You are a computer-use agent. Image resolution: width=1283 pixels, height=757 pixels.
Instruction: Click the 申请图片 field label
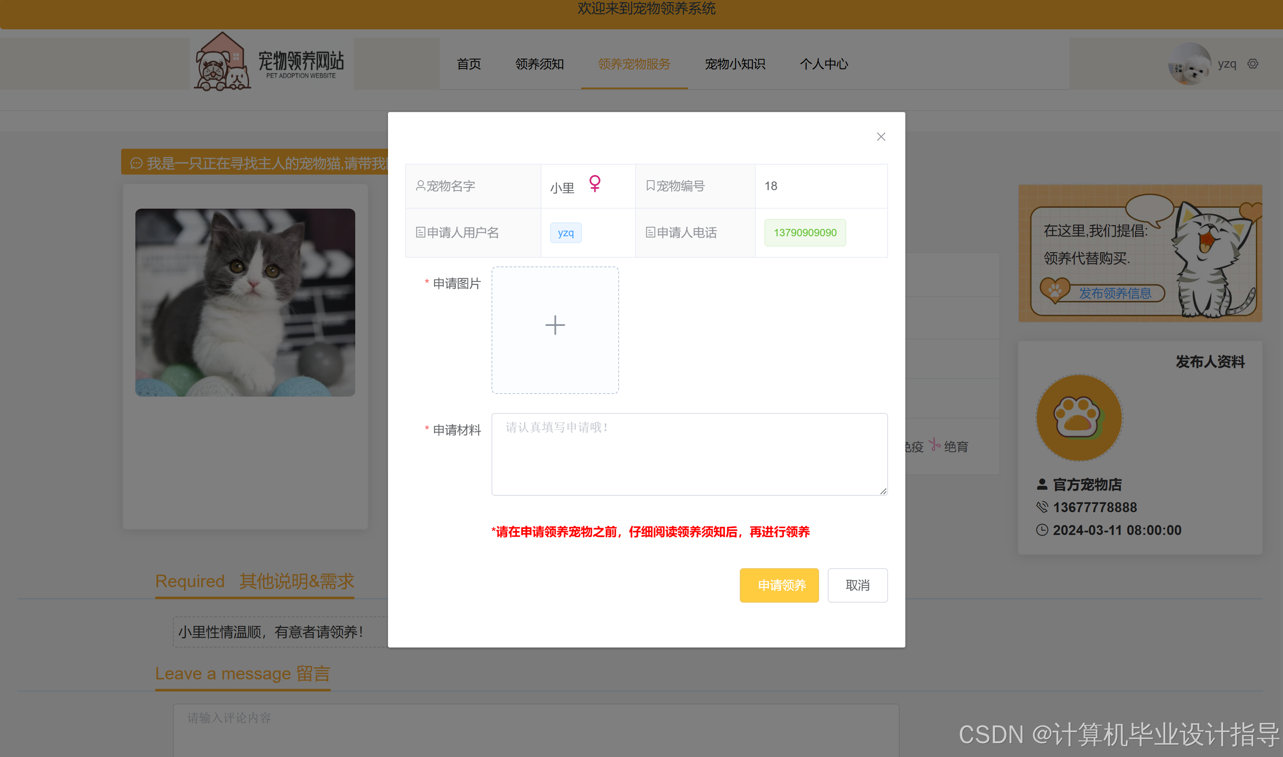coord(457,283)
